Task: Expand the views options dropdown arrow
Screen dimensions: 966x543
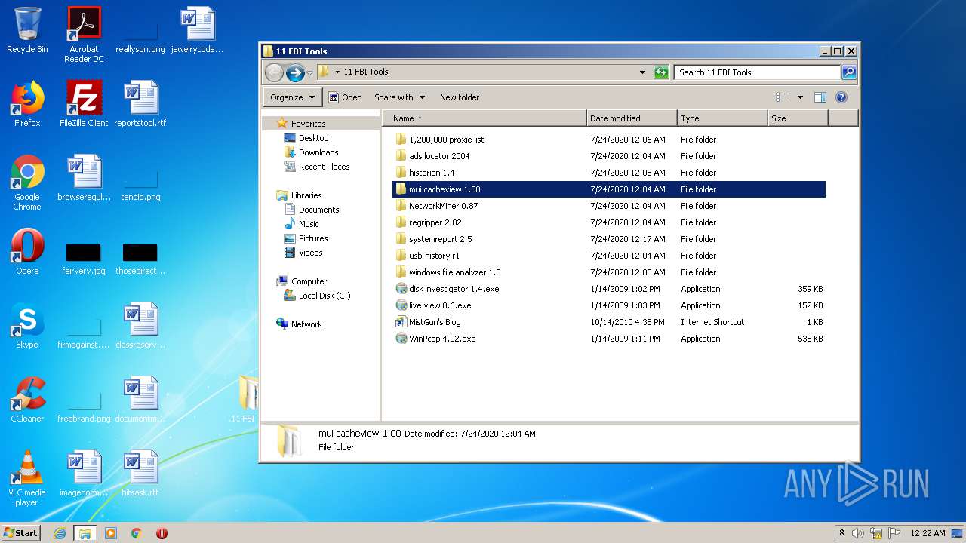Action: [x=800, y=97]
